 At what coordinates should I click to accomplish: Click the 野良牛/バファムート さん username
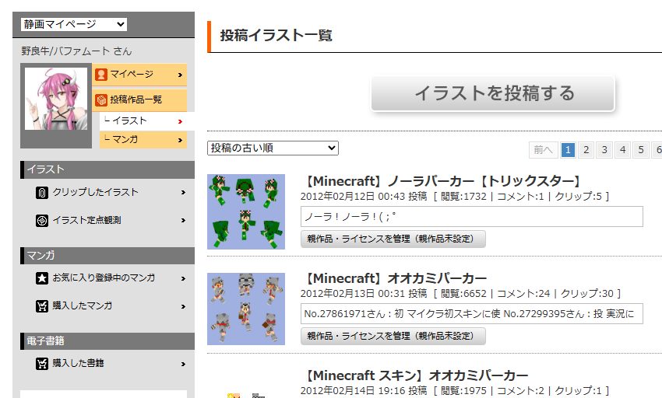click(x=76, y=51)
